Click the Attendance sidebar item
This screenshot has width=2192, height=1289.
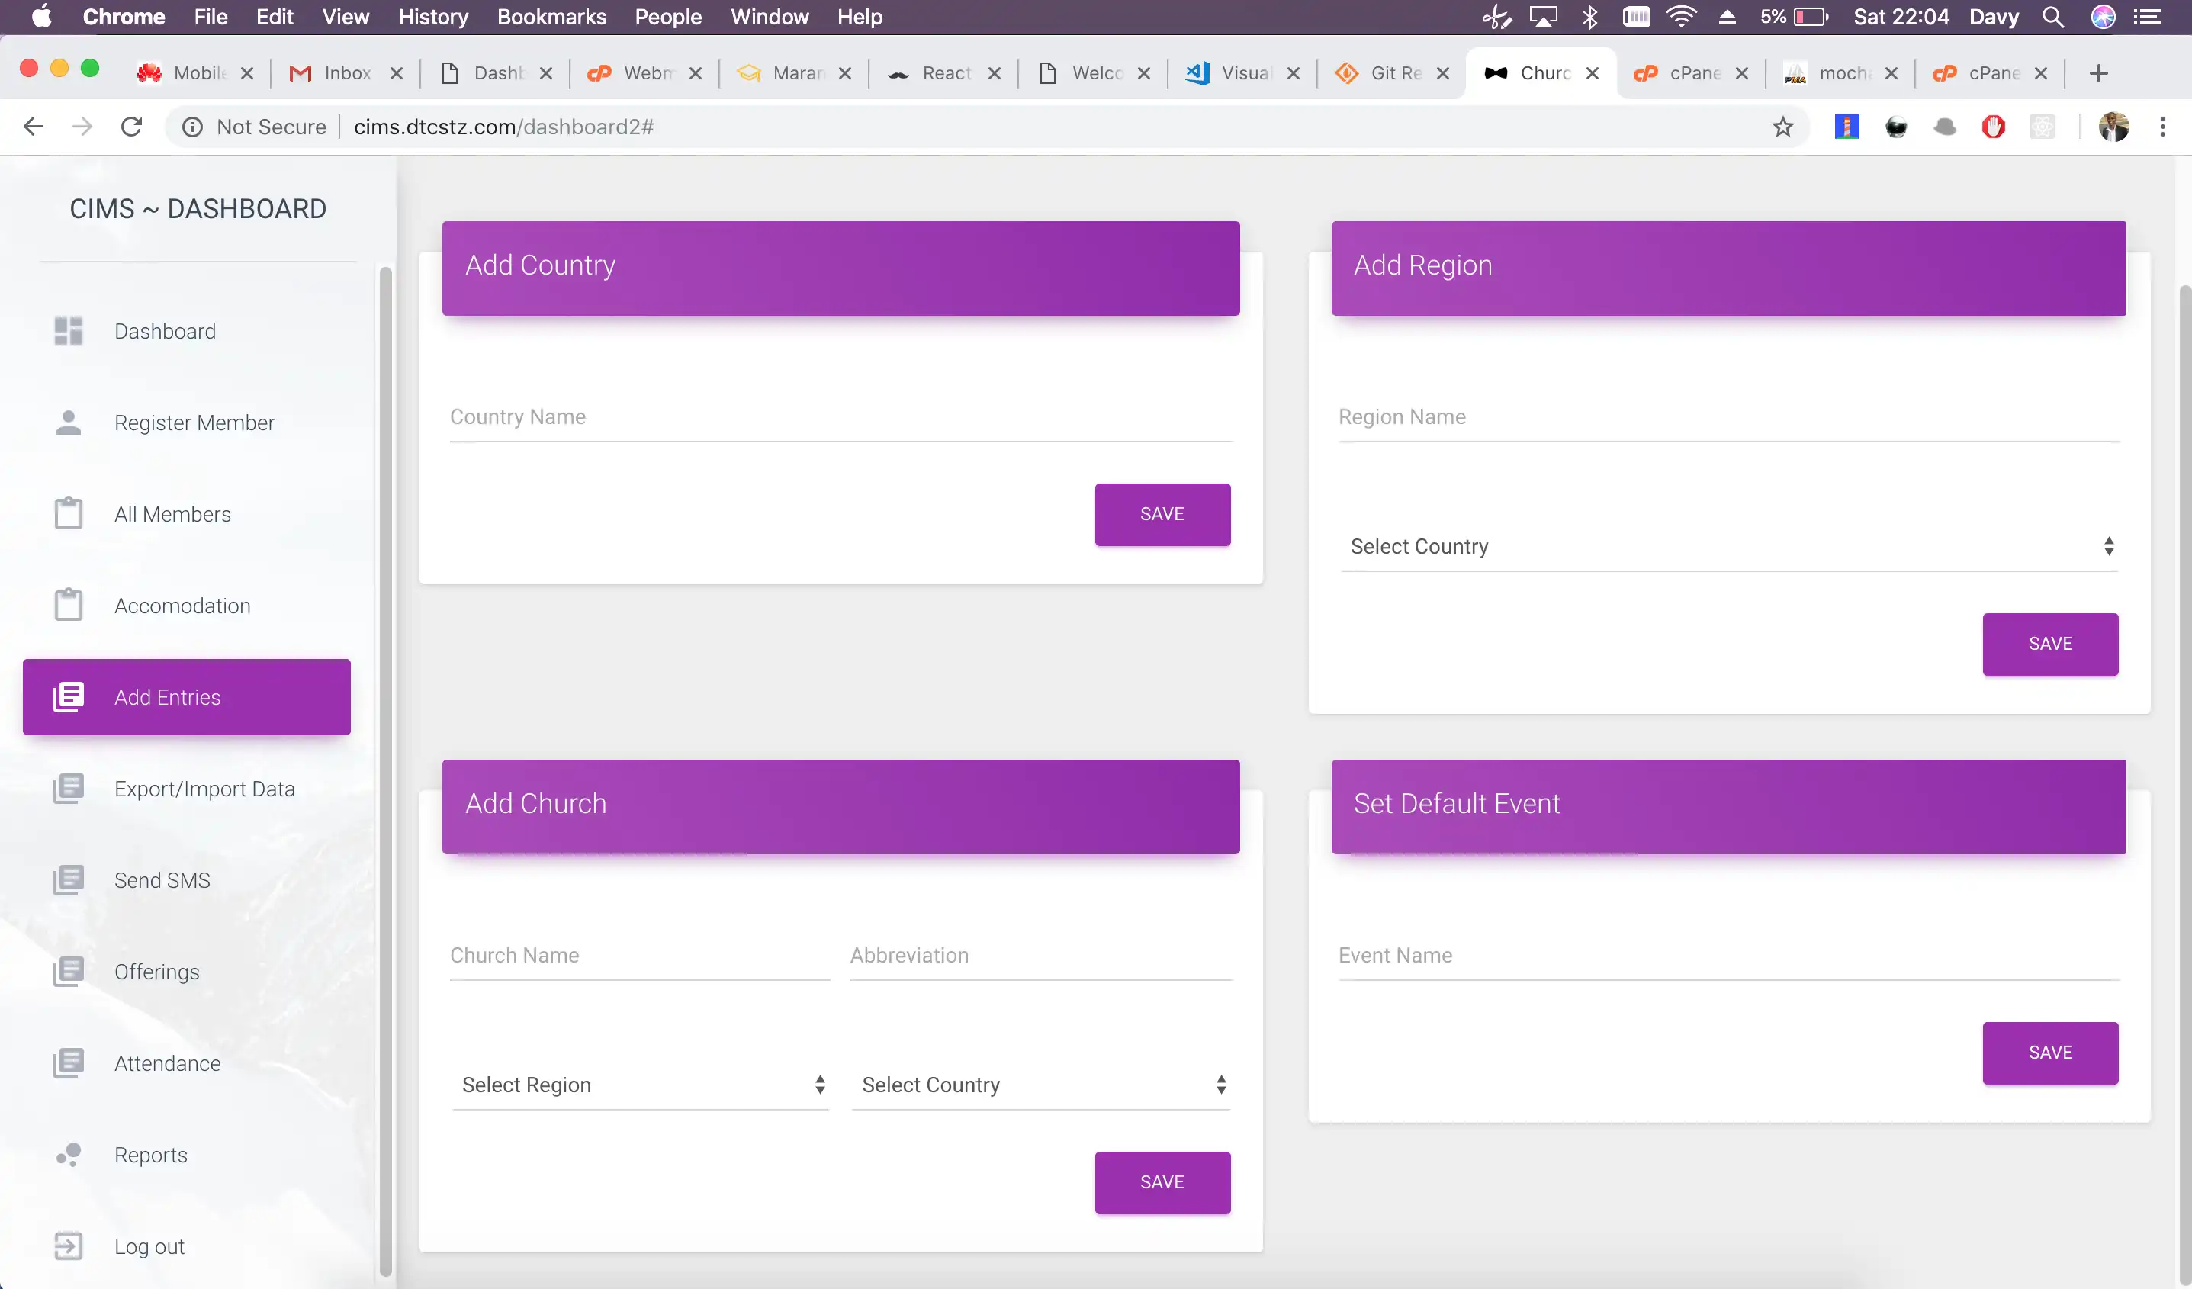click(166, 1062)
